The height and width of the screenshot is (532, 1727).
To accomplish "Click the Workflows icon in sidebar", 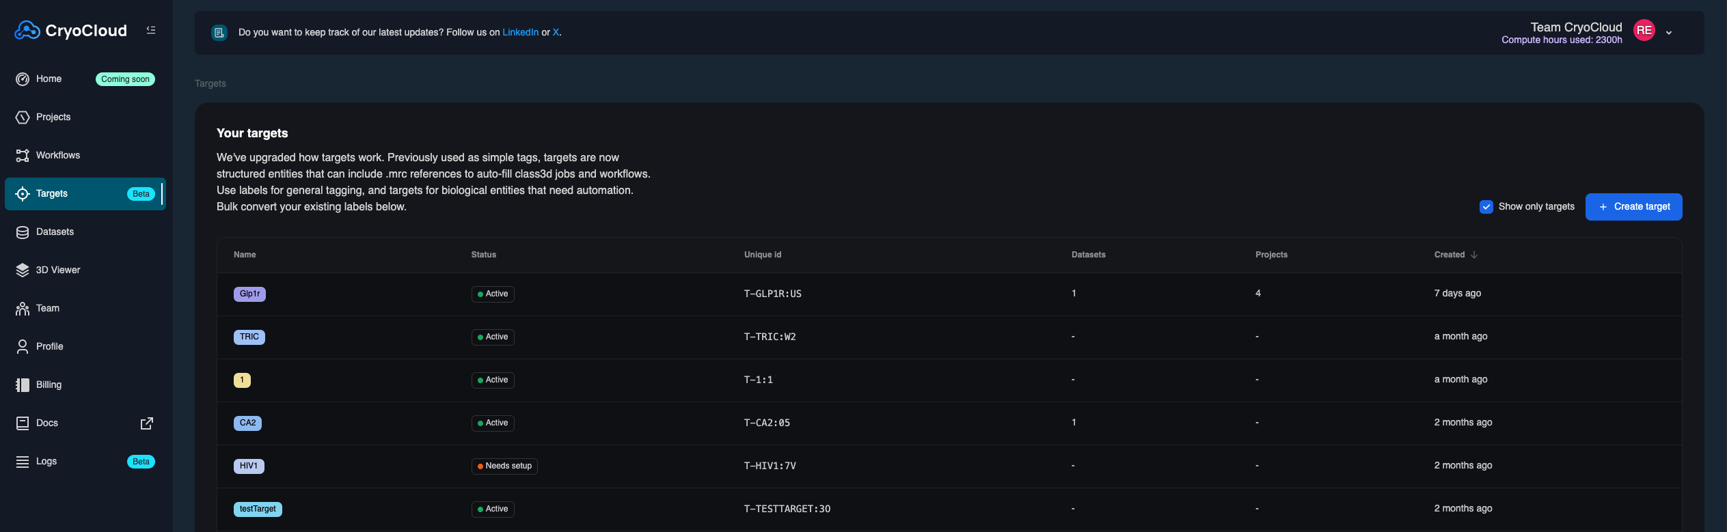I will [23, 156].
